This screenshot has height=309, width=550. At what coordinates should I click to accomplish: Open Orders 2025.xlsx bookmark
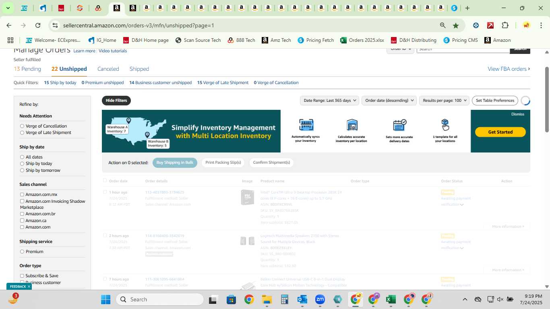(362, 40)
